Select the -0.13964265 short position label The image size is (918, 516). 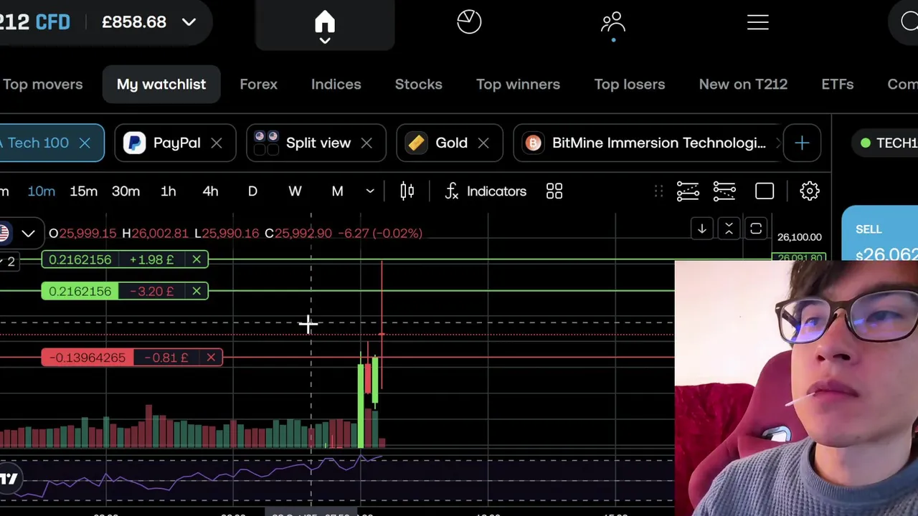pos(87,358)
